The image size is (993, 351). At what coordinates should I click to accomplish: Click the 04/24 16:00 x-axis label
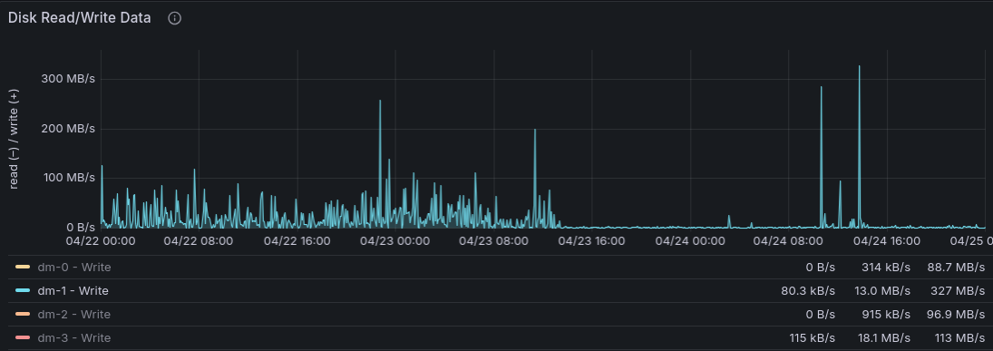pyautogui.click(x=886, y=240)
